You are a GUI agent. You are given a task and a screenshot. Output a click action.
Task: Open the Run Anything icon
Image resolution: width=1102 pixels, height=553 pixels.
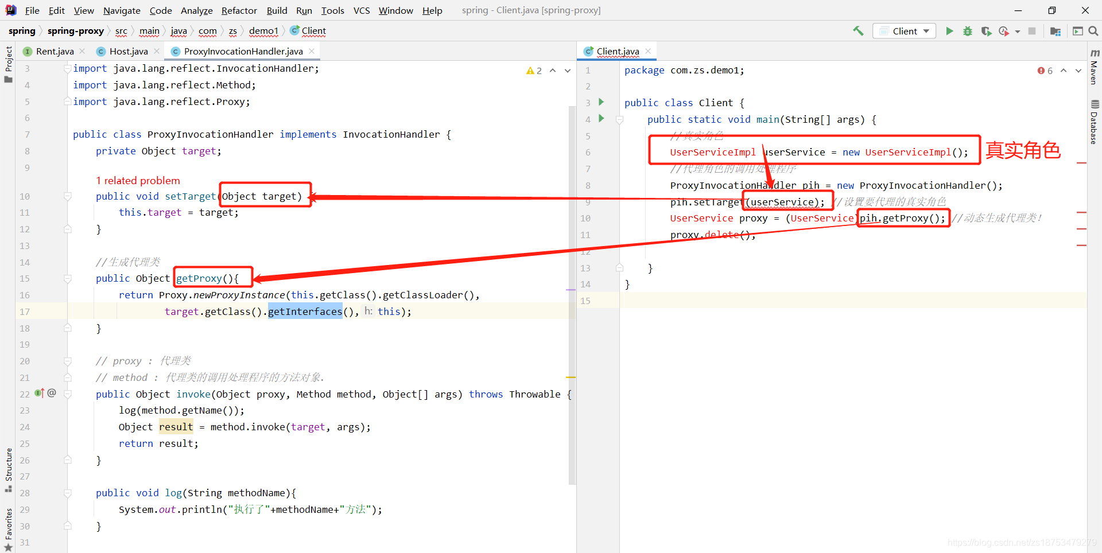[1078, 31]
